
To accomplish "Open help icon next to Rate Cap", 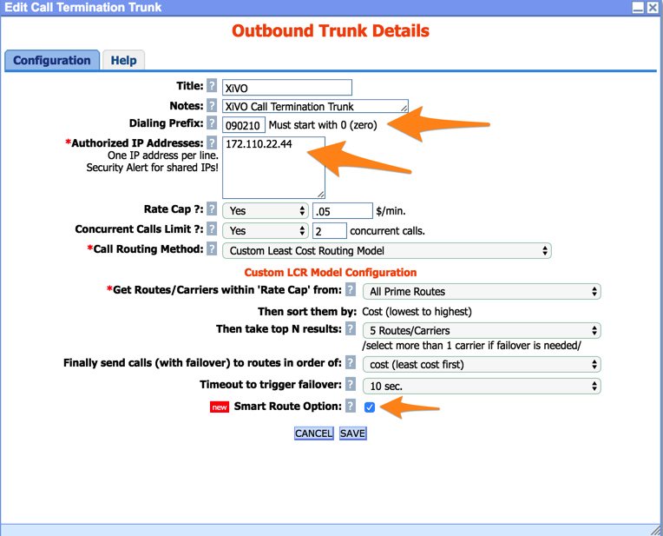I will [x=212, y=208].
